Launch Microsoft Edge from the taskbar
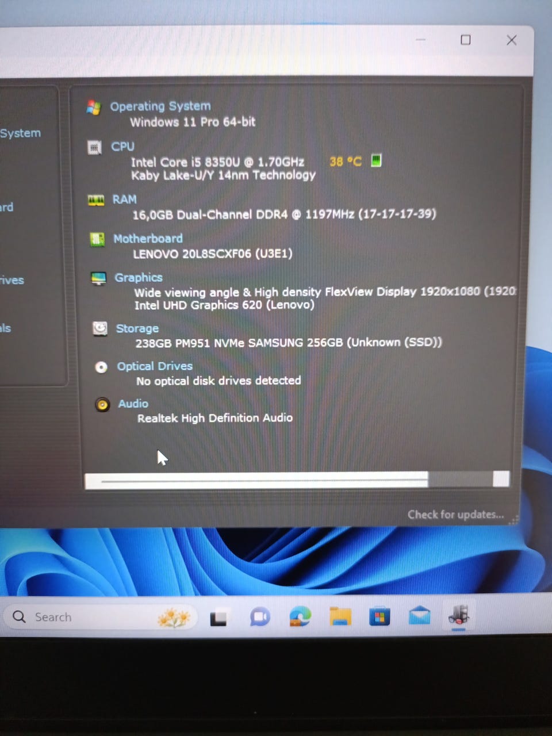 click(x=300, y=617)
